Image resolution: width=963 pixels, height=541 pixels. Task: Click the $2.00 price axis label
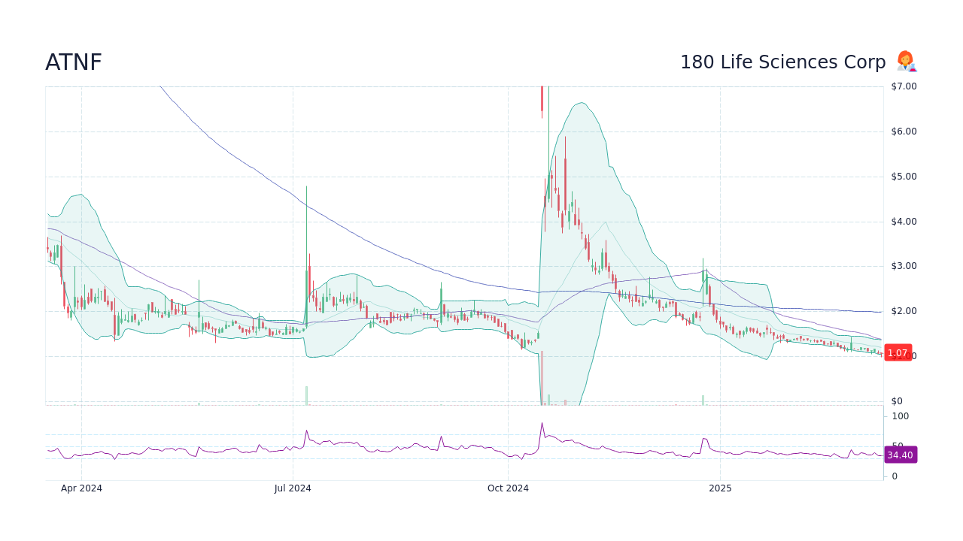click(904, 311)
